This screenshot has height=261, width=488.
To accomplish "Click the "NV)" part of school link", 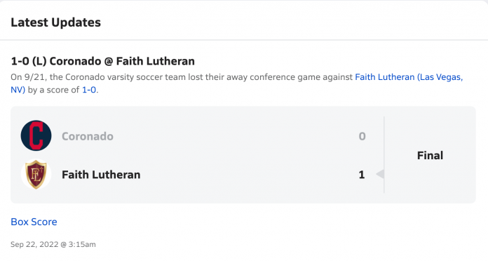I will (x=18, y=90).
